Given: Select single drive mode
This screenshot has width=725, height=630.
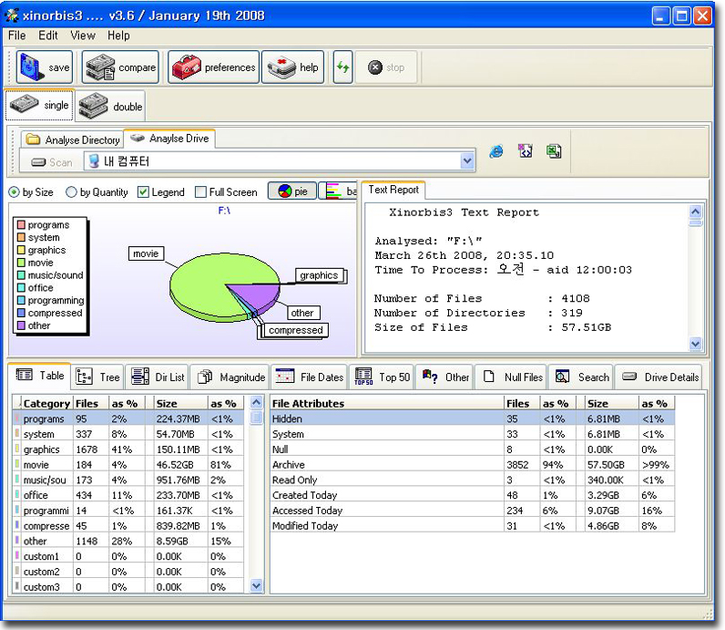Looking at the screenshot, I should (40, 106).
